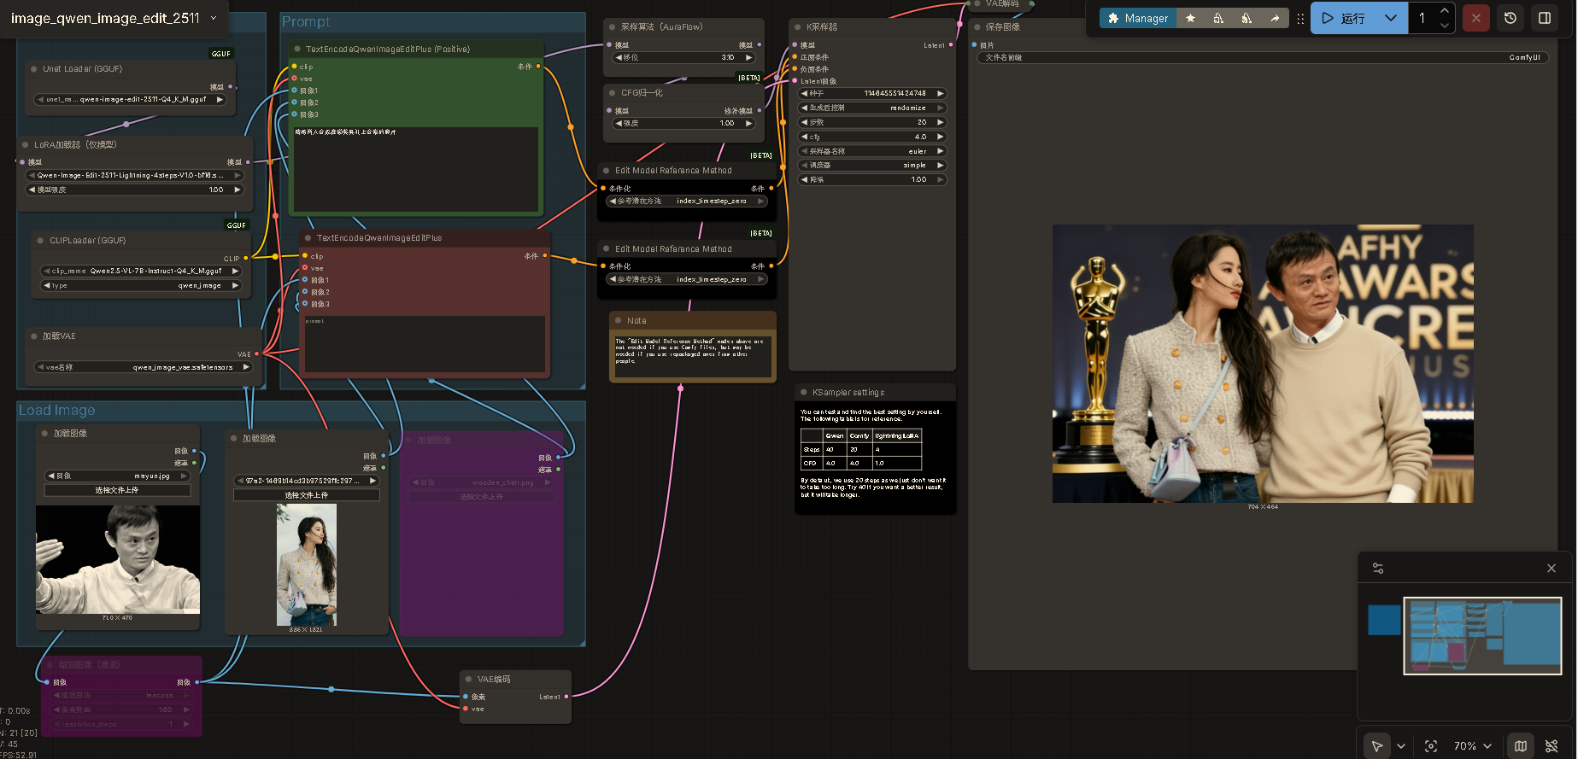1578x759 pixels.
Task: Expand the cursor mode chevron
Action: [x=1401, y=746]
